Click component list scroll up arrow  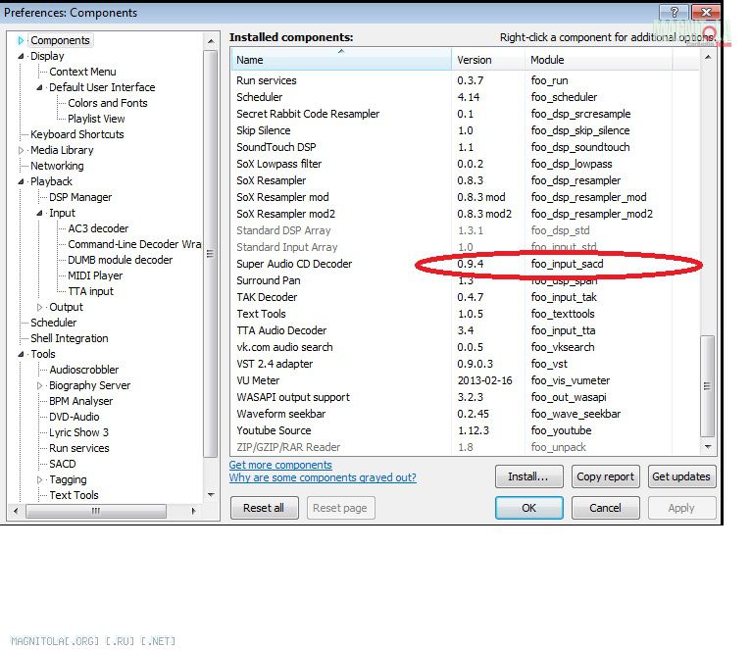click(708, 58)
